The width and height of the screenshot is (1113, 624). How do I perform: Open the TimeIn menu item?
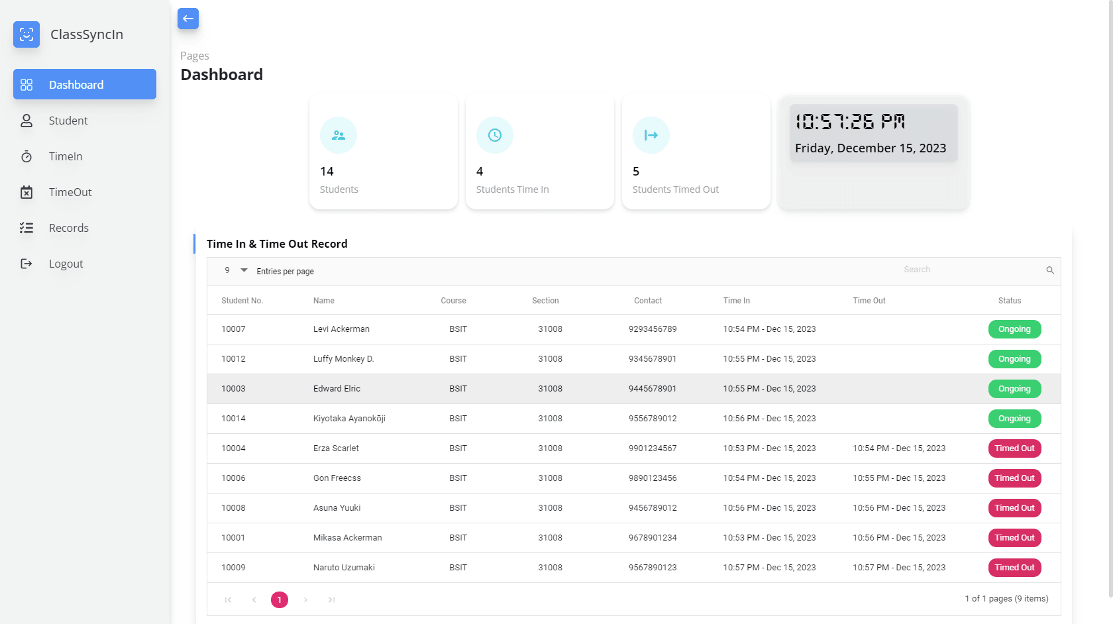(x=85, y=156)
